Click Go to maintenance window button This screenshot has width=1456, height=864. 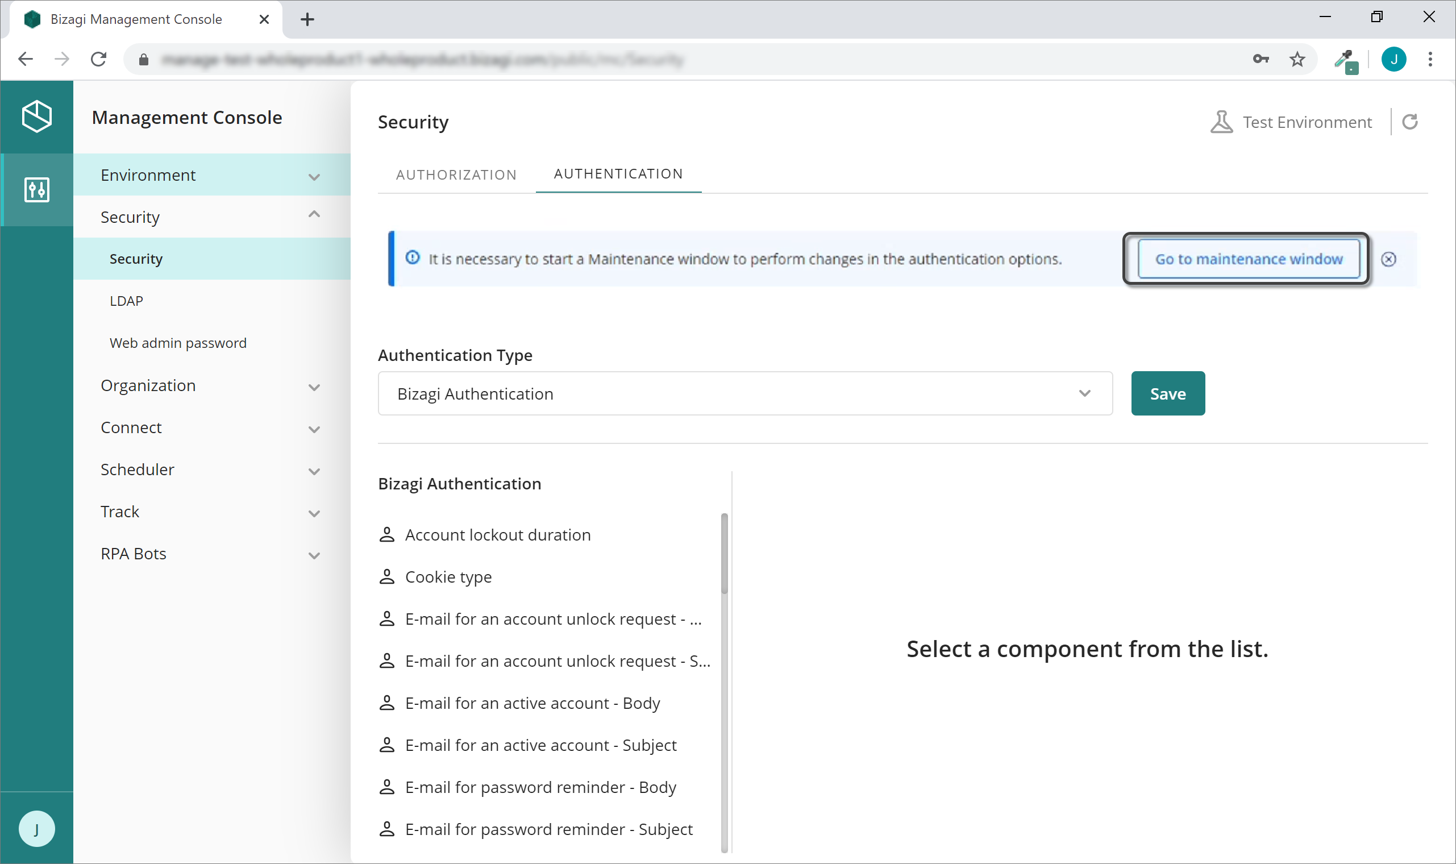[1248, 259]
